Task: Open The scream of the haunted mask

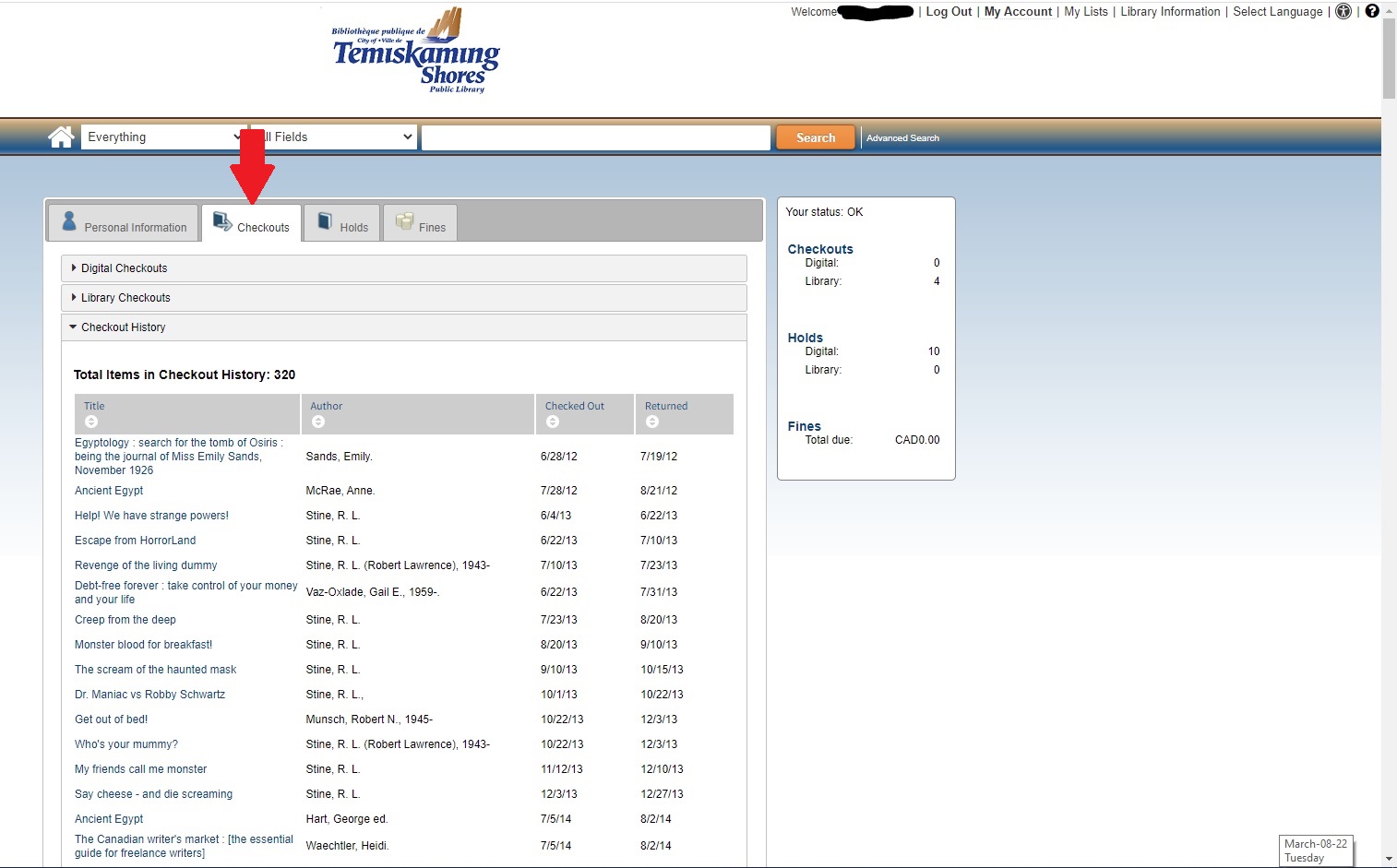Action: click(155, 670)
